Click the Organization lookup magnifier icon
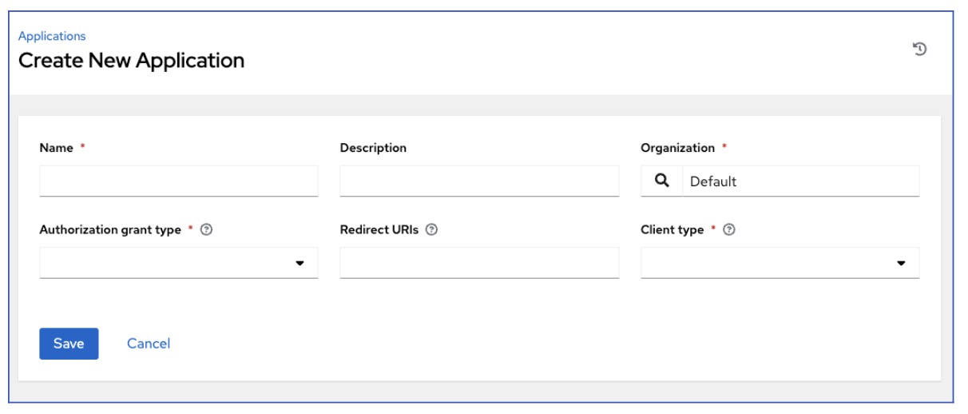This screenshot has width=968, height=414. point(661,181)
